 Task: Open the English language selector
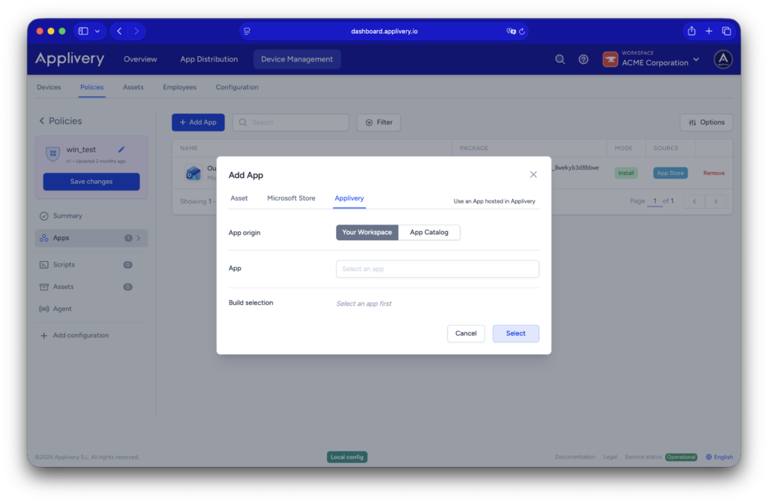click(x=719, y=457)
